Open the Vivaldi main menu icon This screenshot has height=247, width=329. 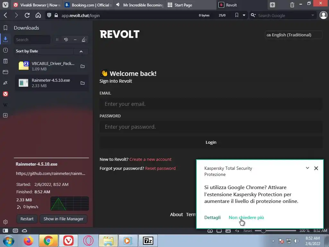[5, 5]
